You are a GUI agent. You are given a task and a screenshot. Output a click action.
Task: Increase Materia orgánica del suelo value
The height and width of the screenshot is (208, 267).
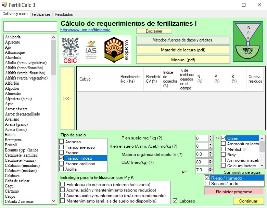tap(211, 153)
